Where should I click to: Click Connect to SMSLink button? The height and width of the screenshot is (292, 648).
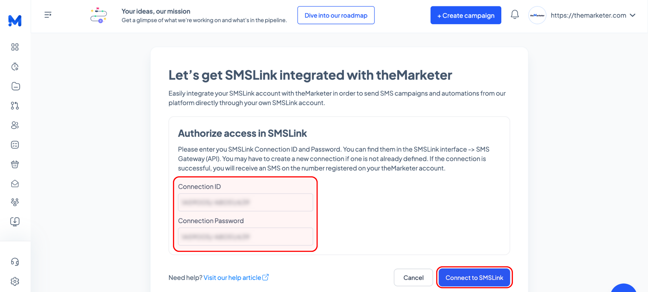pos(474,278)
